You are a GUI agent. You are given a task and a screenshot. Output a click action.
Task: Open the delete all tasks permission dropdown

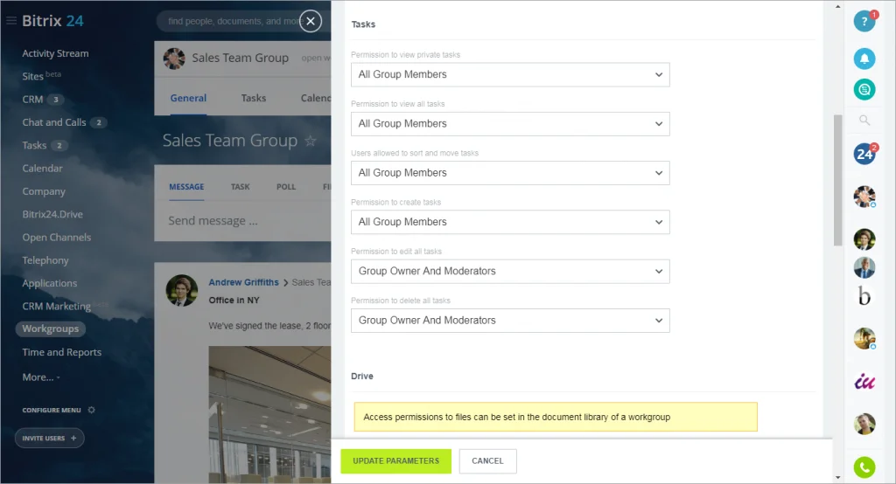510,321
